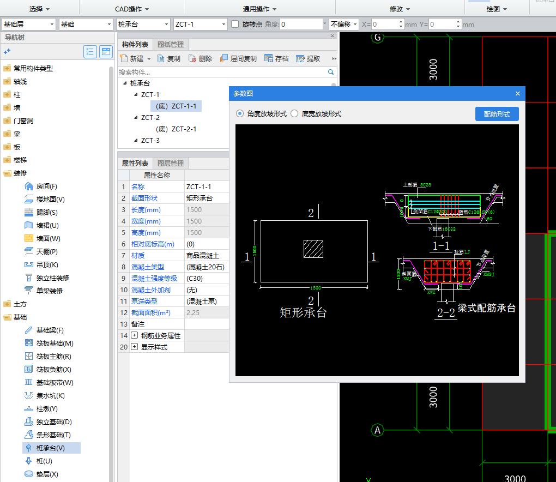Click the 存档 archive icon
556x482 pixels.
pos(268,58)
